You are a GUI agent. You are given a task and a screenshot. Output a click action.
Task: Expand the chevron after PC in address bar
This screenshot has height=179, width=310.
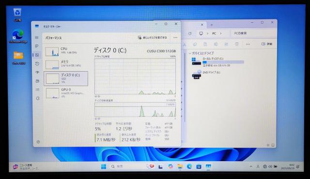pyautogui.click(x=221, y=33)
